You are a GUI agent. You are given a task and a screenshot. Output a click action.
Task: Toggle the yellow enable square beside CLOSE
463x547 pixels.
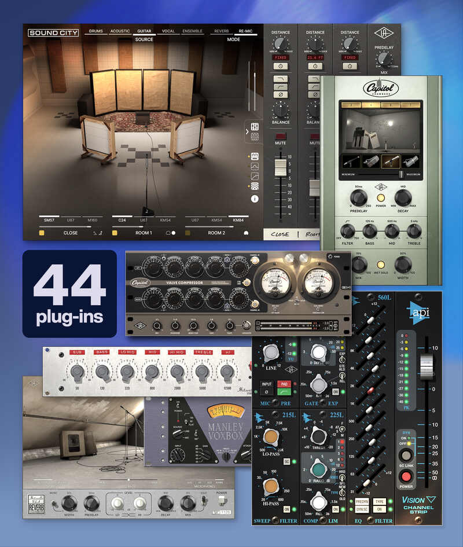(42, 233)
